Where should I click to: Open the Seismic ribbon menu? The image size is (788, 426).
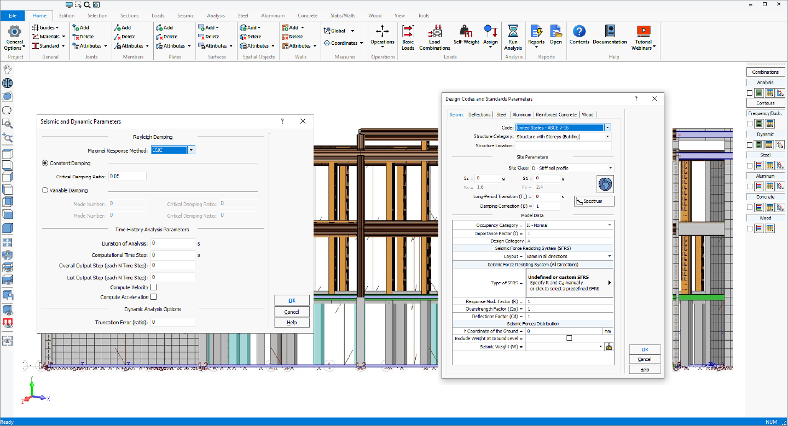click(x=186, y=15)
